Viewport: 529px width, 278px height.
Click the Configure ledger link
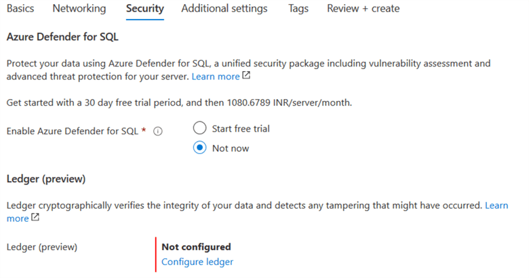coord(197,262)
